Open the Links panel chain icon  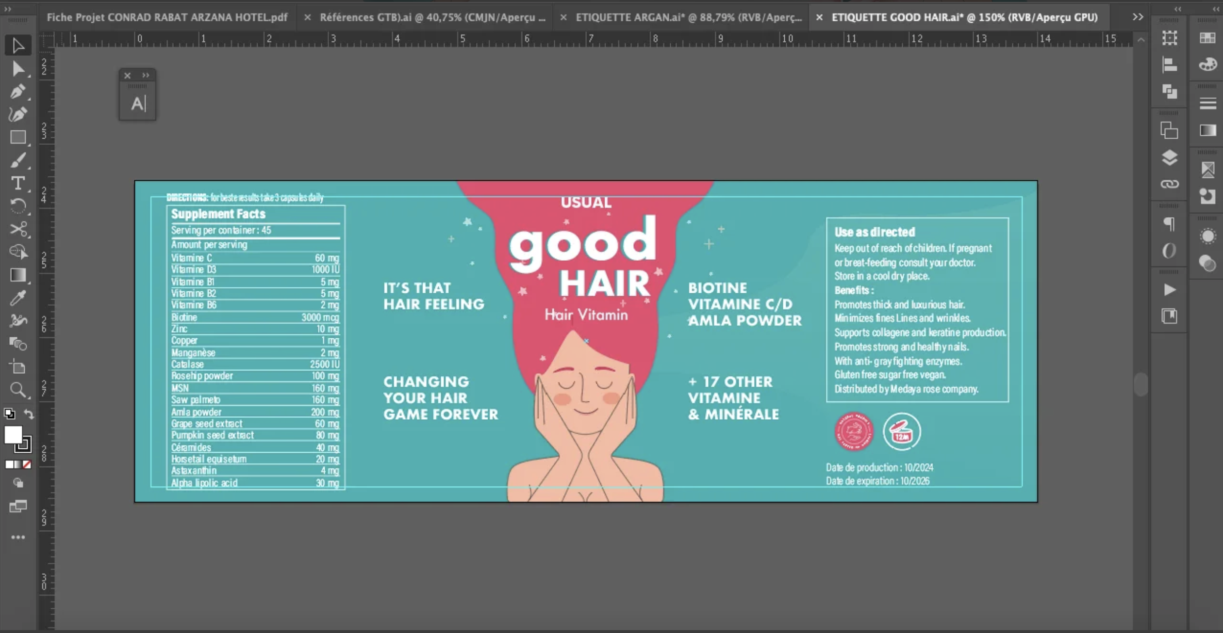pos(1170,184)
